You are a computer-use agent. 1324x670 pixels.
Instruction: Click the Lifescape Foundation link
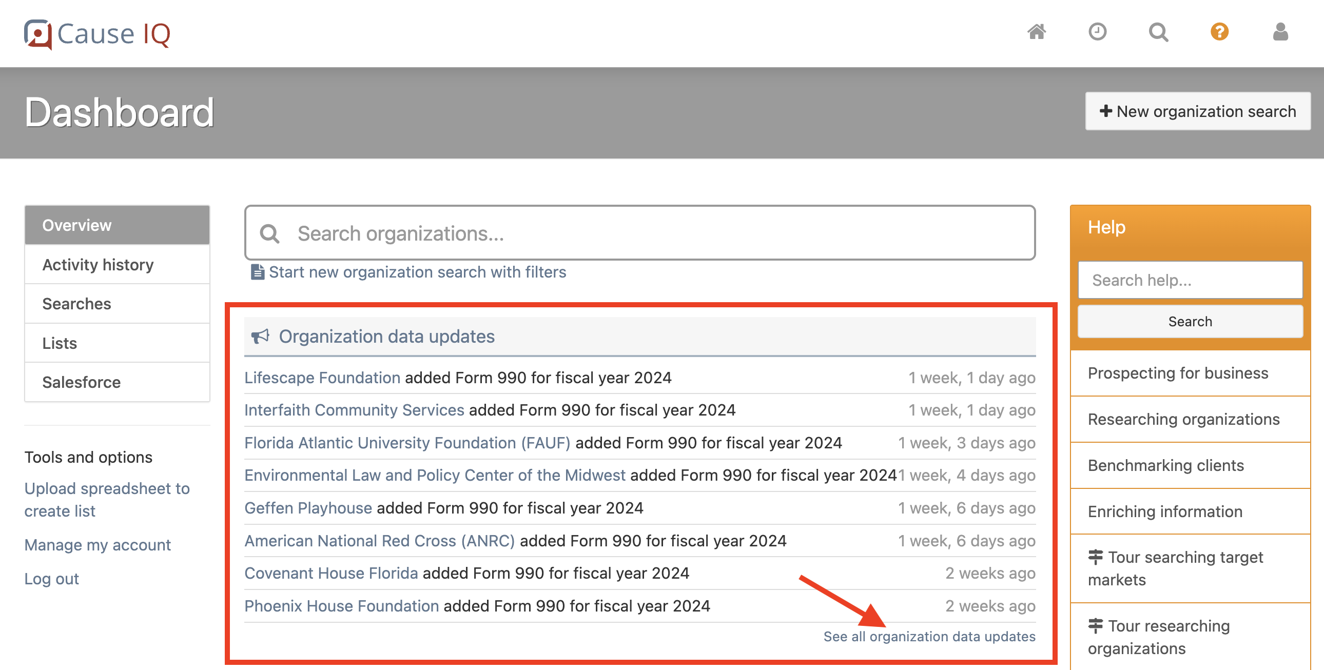point(322,378)
